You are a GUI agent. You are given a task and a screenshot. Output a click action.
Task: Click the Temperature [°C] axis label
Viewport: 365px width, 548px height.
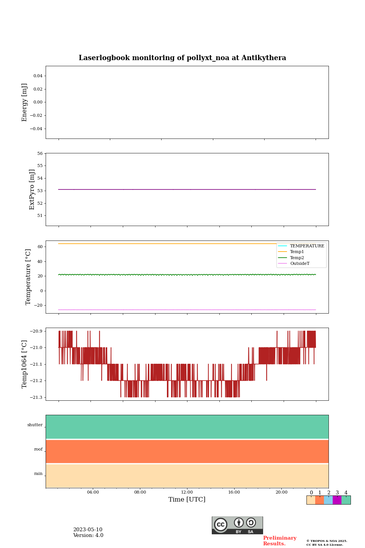click(28, 277)
